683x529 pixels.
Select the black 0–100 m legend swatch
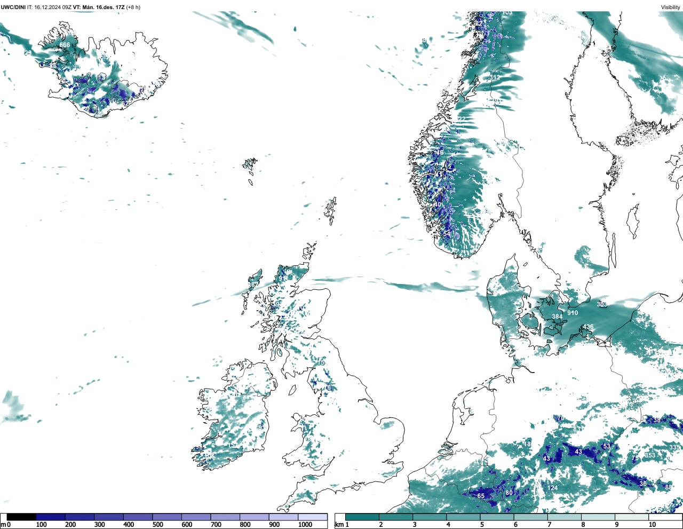(x=21, y=517)
